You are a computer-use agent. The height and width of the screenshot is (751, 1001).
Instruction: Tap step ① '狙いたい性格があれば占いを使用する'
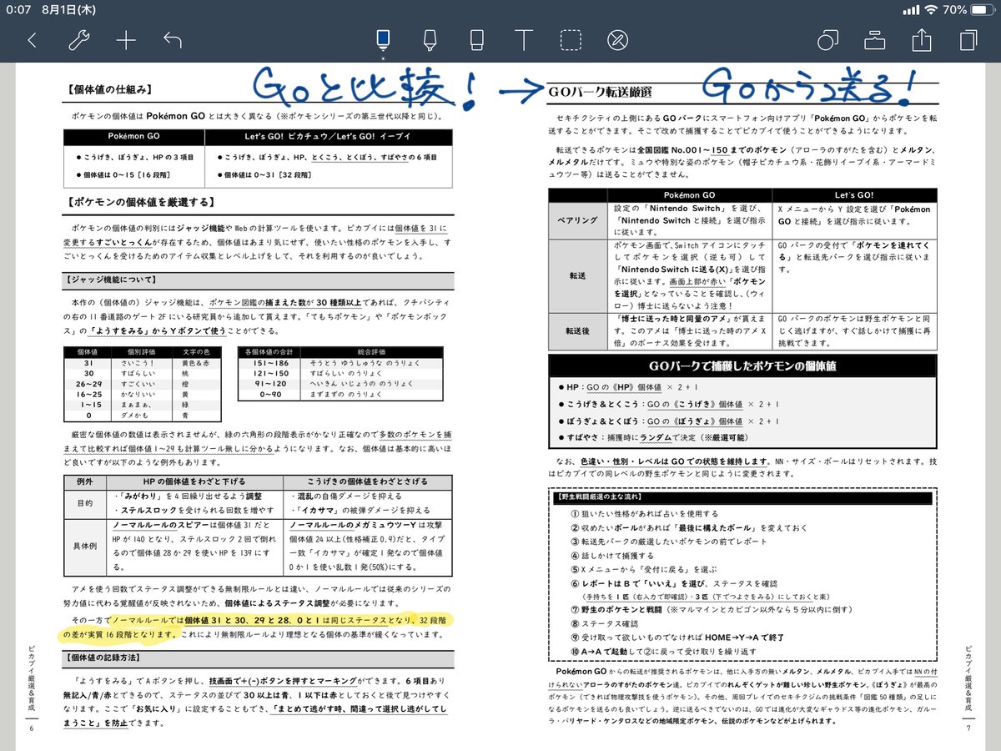point(644,514)
